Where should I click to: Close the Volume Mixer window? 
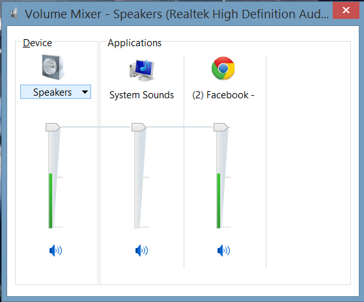pyautogui.click(x=346, y=10)
